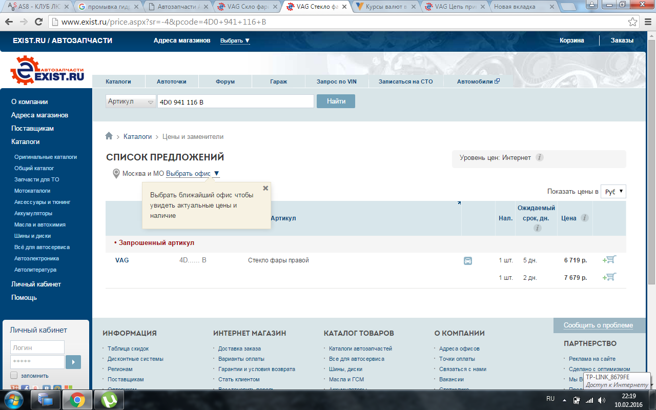Open the Артикул search type dropdown
Screen dimensions: 656x410
[131, 101]
